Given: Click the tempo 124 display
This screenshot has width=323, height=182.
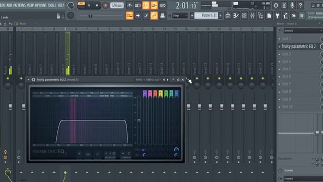Looking at the screenshot, I should click(x=117, y=5).
